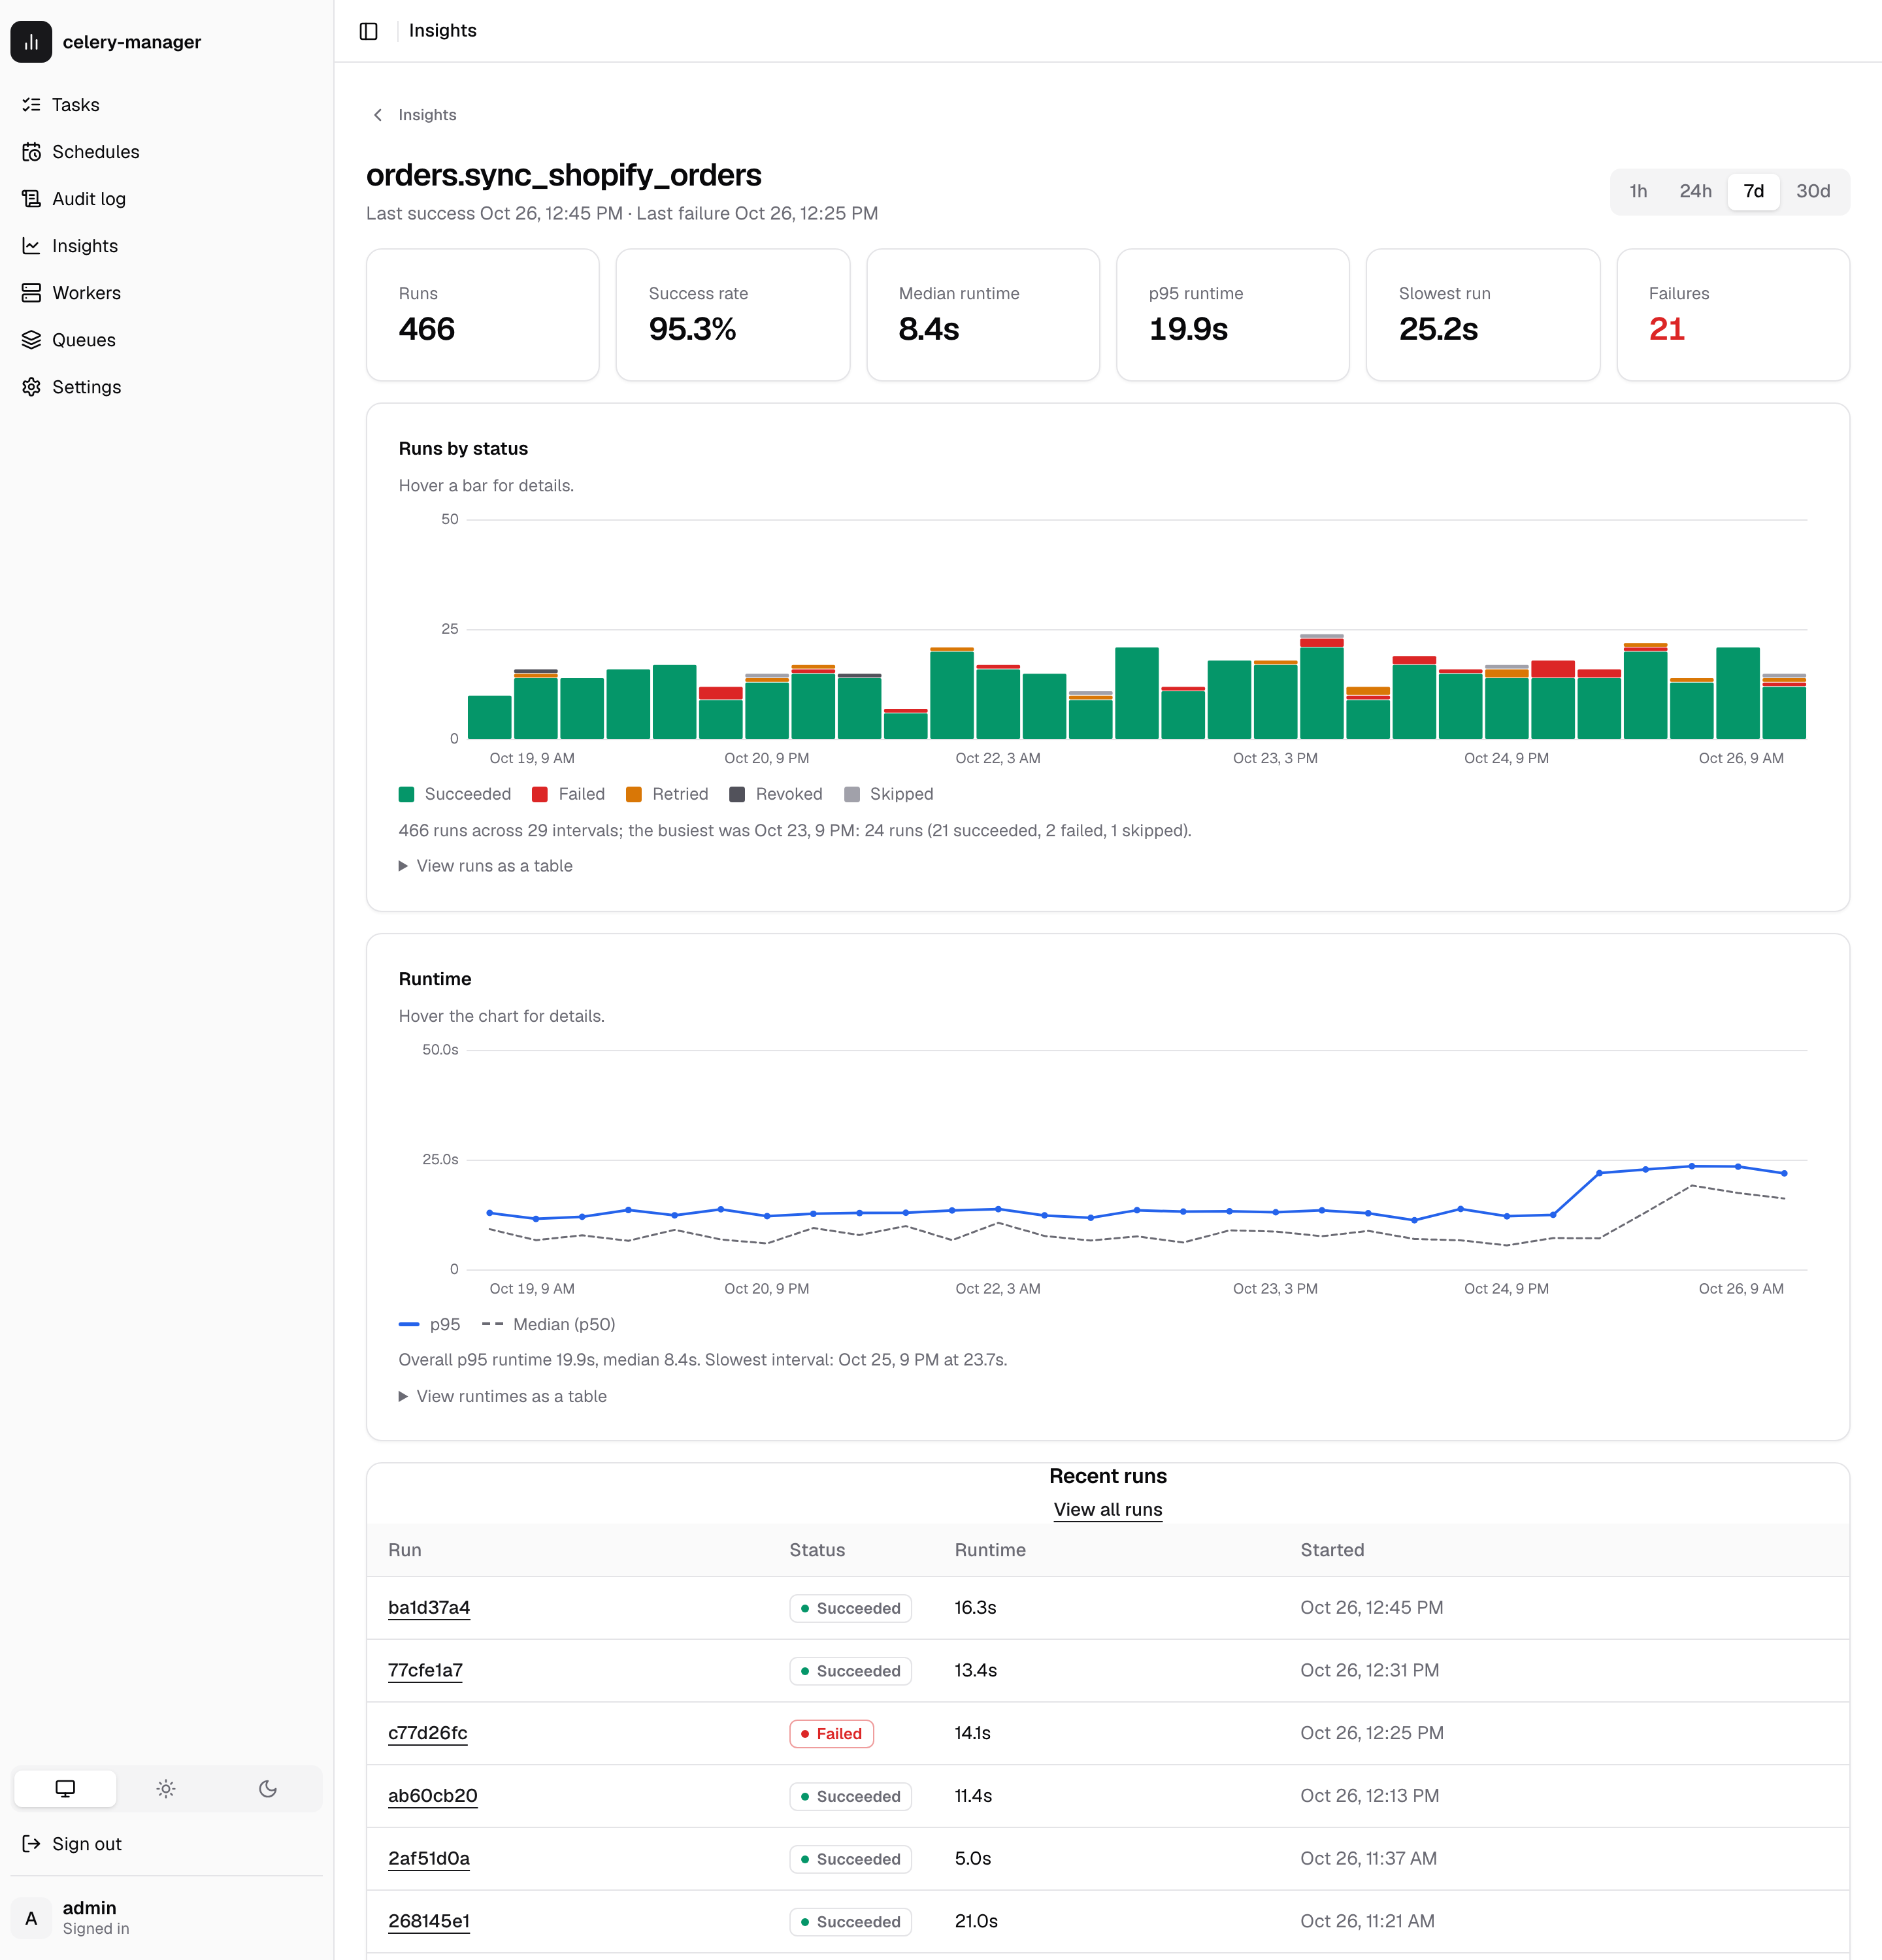Open run ba1d37a4
1882x1960 pixels.
point(429,1607)
